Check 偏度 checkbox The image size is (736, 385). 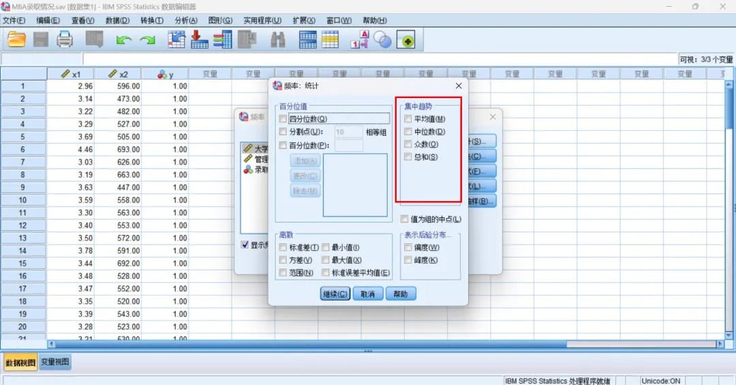click(408, 247)
